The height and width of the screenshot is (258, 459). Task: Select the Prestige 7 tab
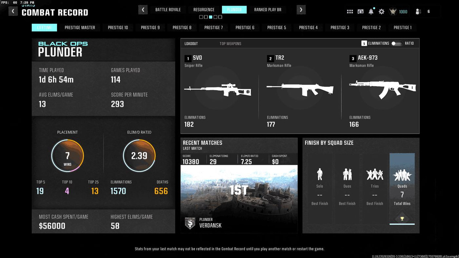[213, 28]
